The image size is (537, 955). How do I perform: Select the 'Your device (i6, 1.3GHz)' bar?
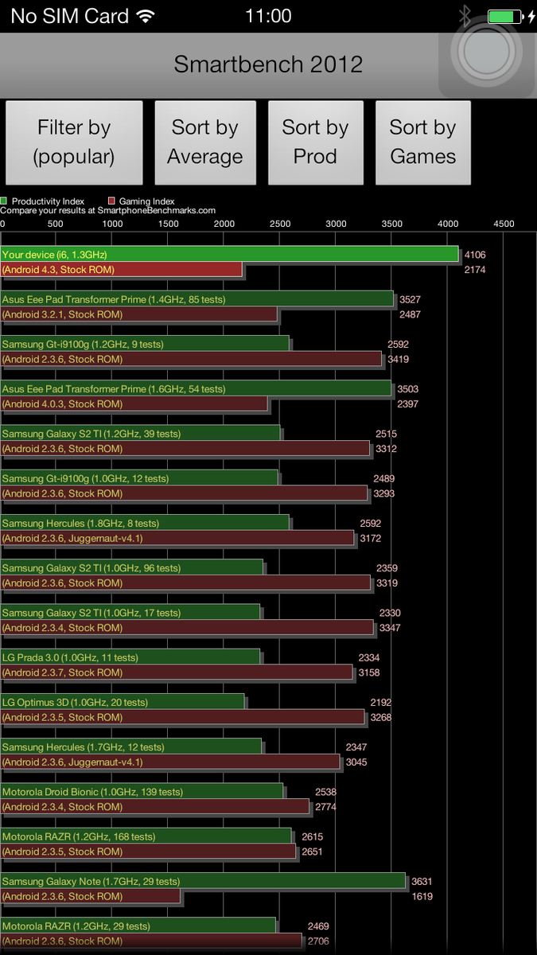pyautogui.click(x=229, y=254)
